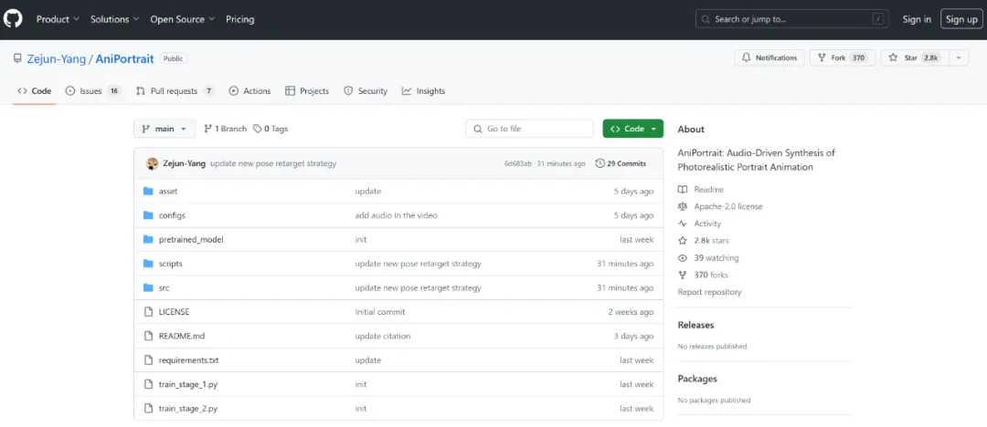Click Zejun-Yang's avatar in commit row

(x=153, y=163)
